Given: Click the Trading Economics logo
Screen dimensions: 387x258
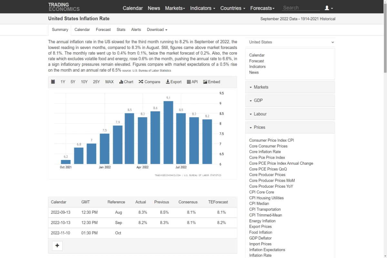Looking at the screenshot, I should [x=64, y=7].
